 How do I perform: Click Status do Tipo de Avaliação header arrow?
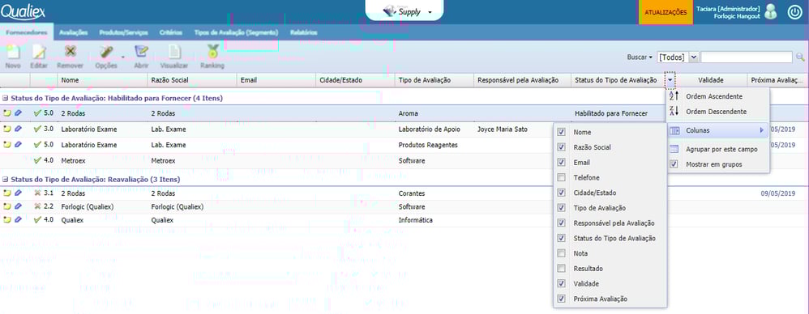coord(670,80)
